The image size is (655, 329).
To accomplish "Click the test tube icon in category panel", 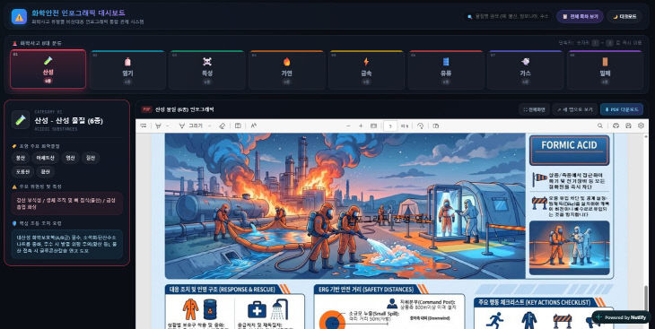I will tap(20, 120).
